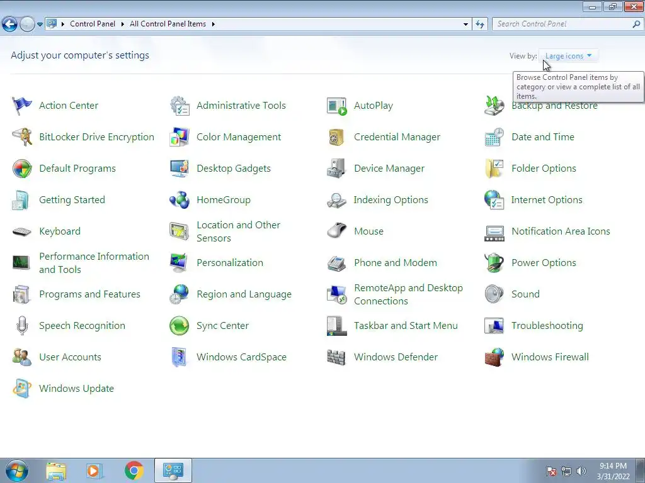
Task: Open Default Programs icon
Action: tap(22, 169)
